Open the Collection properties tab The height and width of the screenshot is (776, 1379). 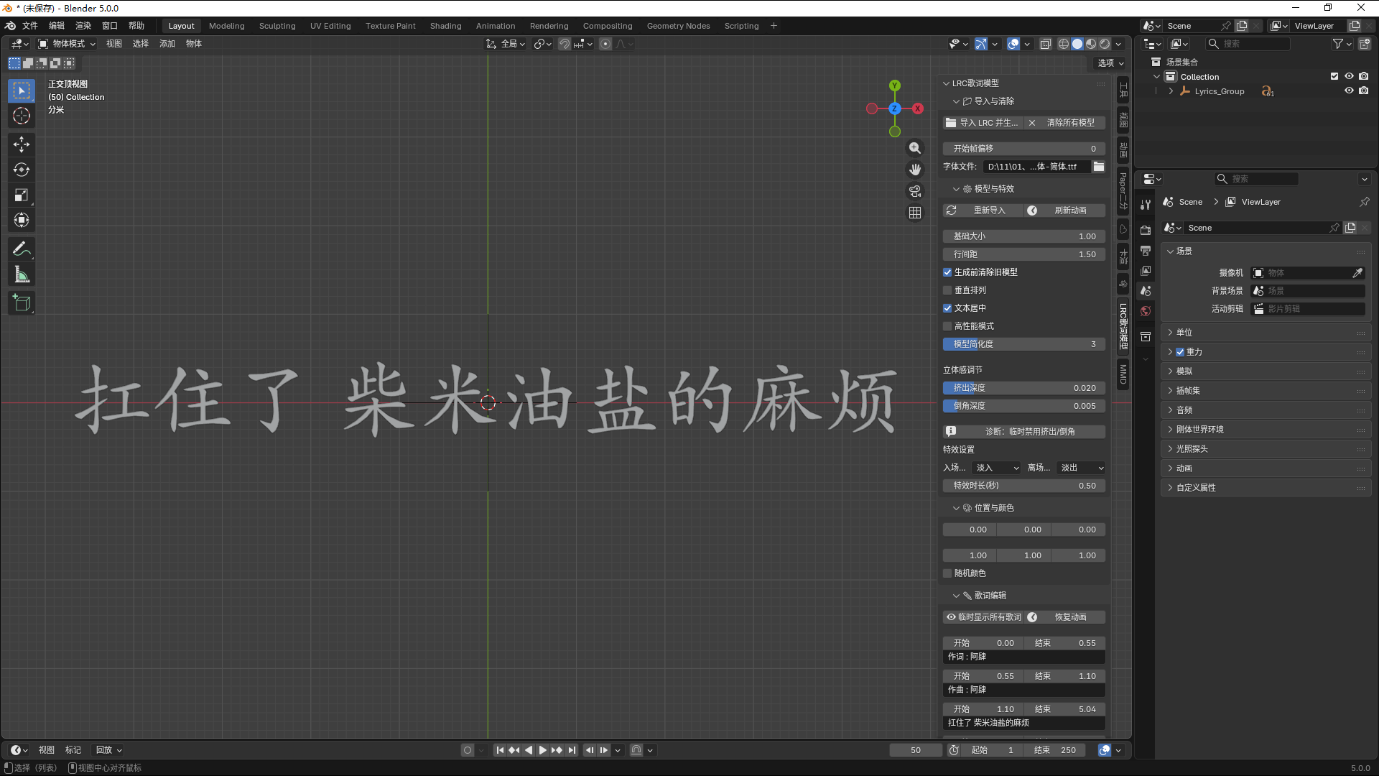(x=1146, y=336)
